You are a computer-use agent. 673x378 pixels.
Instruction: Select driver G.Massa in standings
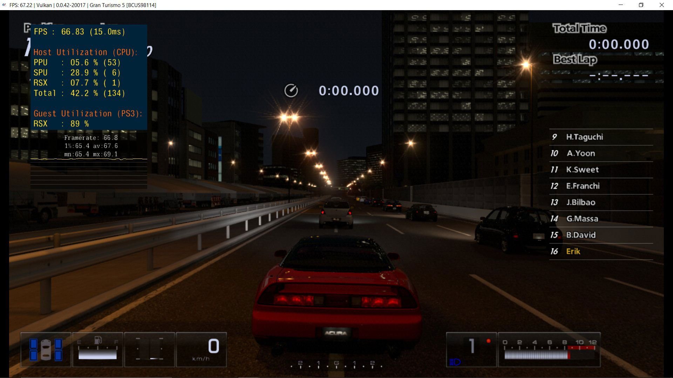[582, 219]
